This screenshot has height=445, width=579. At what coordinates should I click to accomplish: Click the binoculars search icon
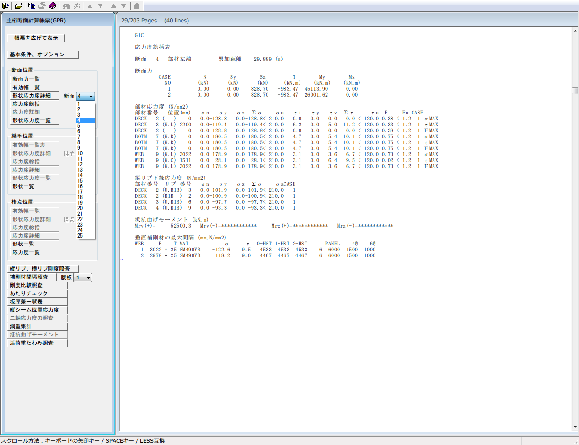click(66, 6)
